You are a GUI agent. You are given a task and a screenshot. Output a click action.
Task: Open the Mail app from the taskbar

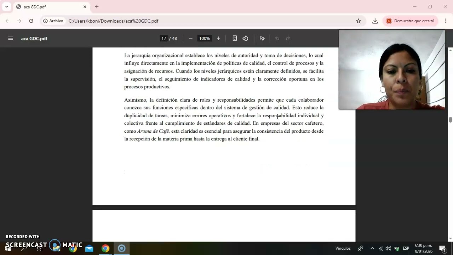89,248
